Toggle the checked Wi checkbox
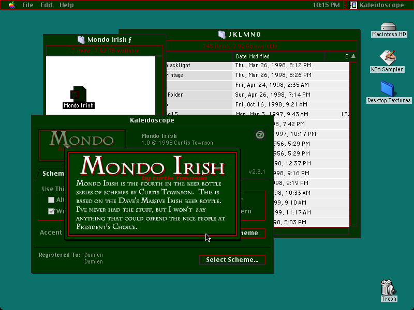Viewport: 414px width, 310px height. (51, 211)
